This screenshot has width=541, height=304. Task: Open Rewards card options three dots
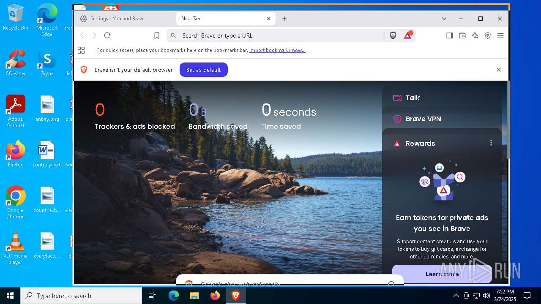[x=491, y=143]
